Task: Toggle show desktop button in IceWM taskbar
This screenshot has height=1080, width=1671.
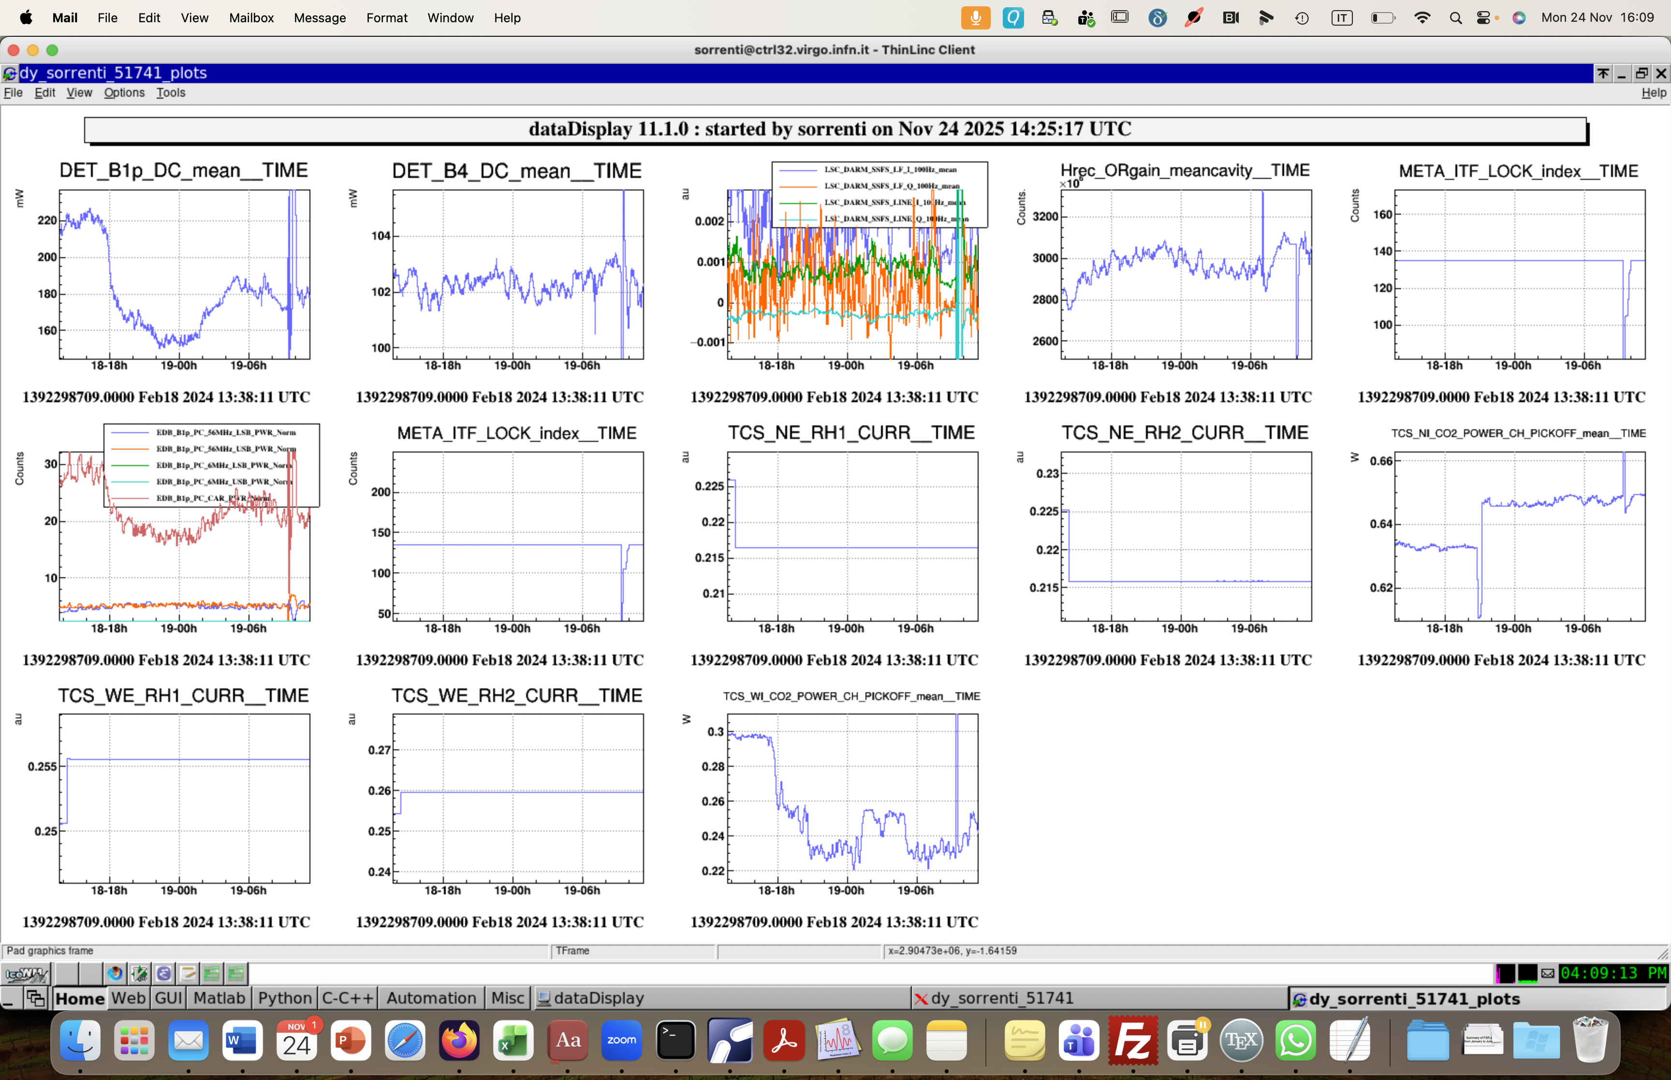Action: 10,998
